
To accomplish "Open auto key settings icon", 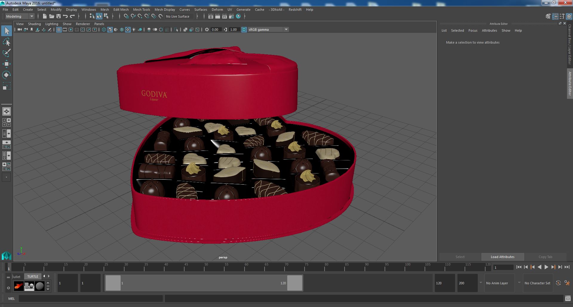I will pyautogui.click(x=558, y=283).
